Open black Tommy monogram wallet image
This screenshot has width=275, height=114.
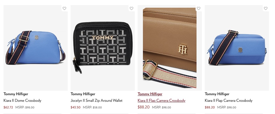click(103, 48)
